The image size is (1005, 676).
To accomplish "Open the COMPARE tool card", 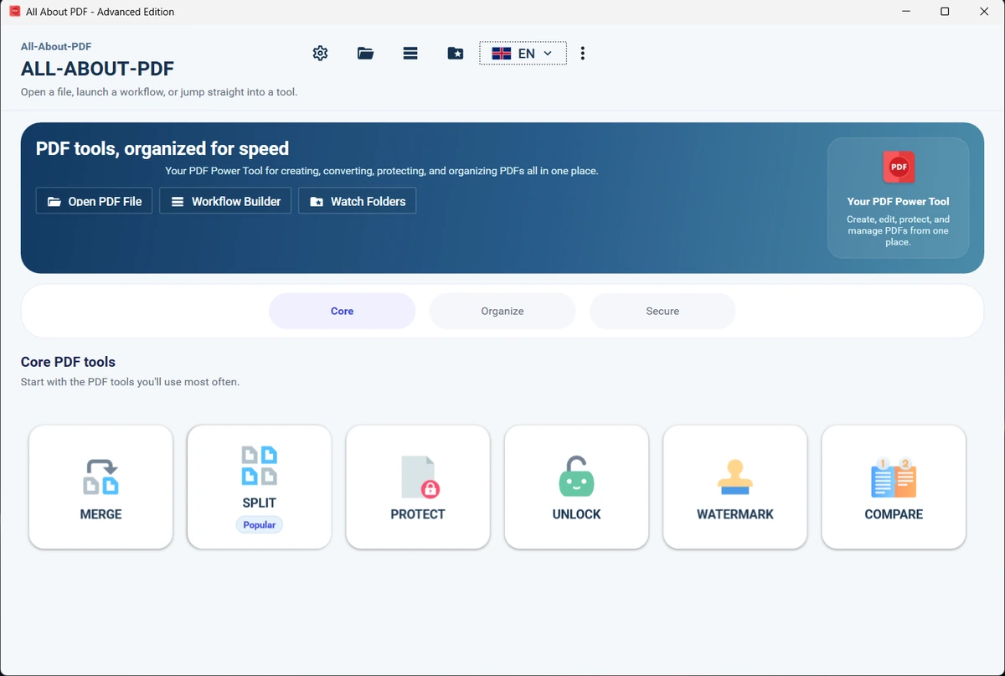I will (x=894, y=487).
